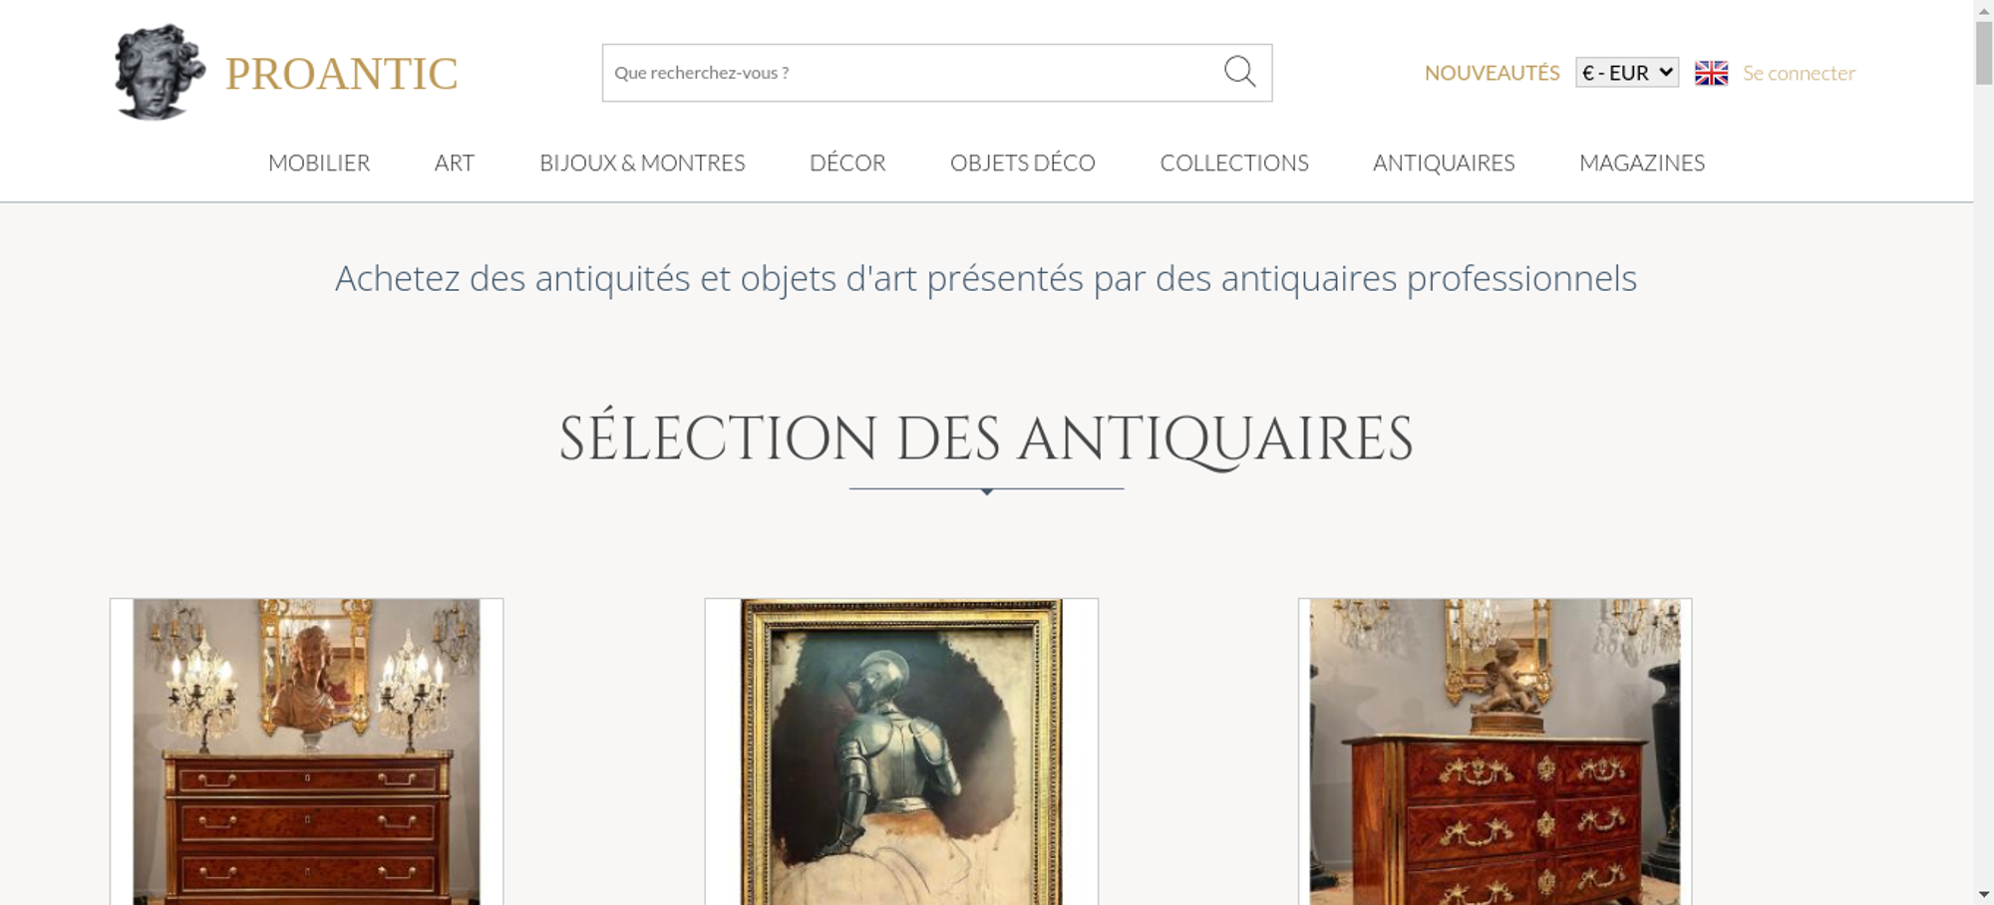Open the knight in armor painting listing
The width and height of the screenshot is (1994, 905).
(x=901, y=752)
